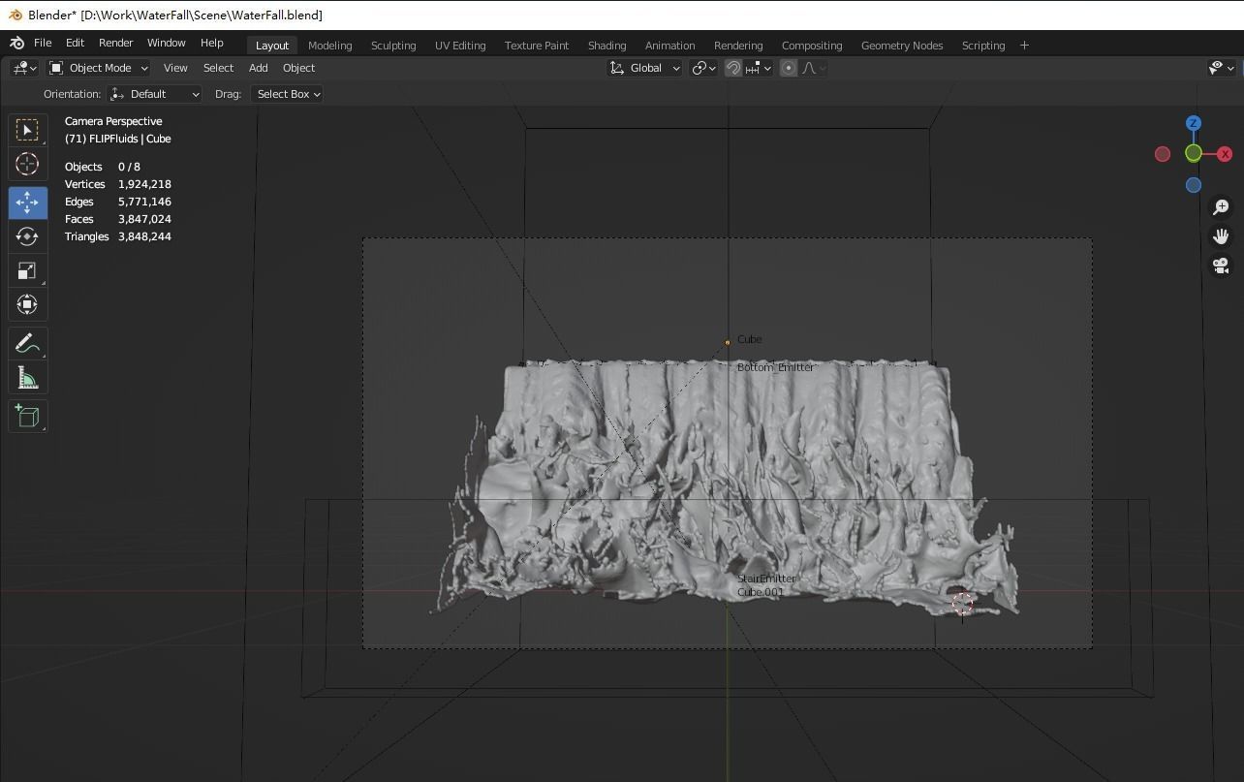Open the proportional editing falloff icon
The image size is (1244, 782).
[813, 68]
